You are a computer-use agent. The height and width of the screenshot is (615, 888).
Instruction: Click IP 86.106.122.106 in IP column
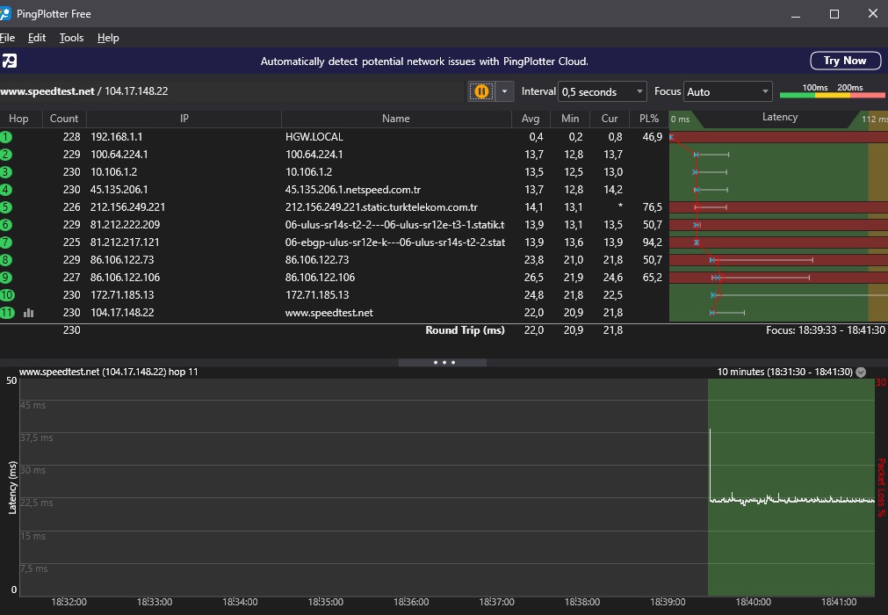[x=125, y=278]
